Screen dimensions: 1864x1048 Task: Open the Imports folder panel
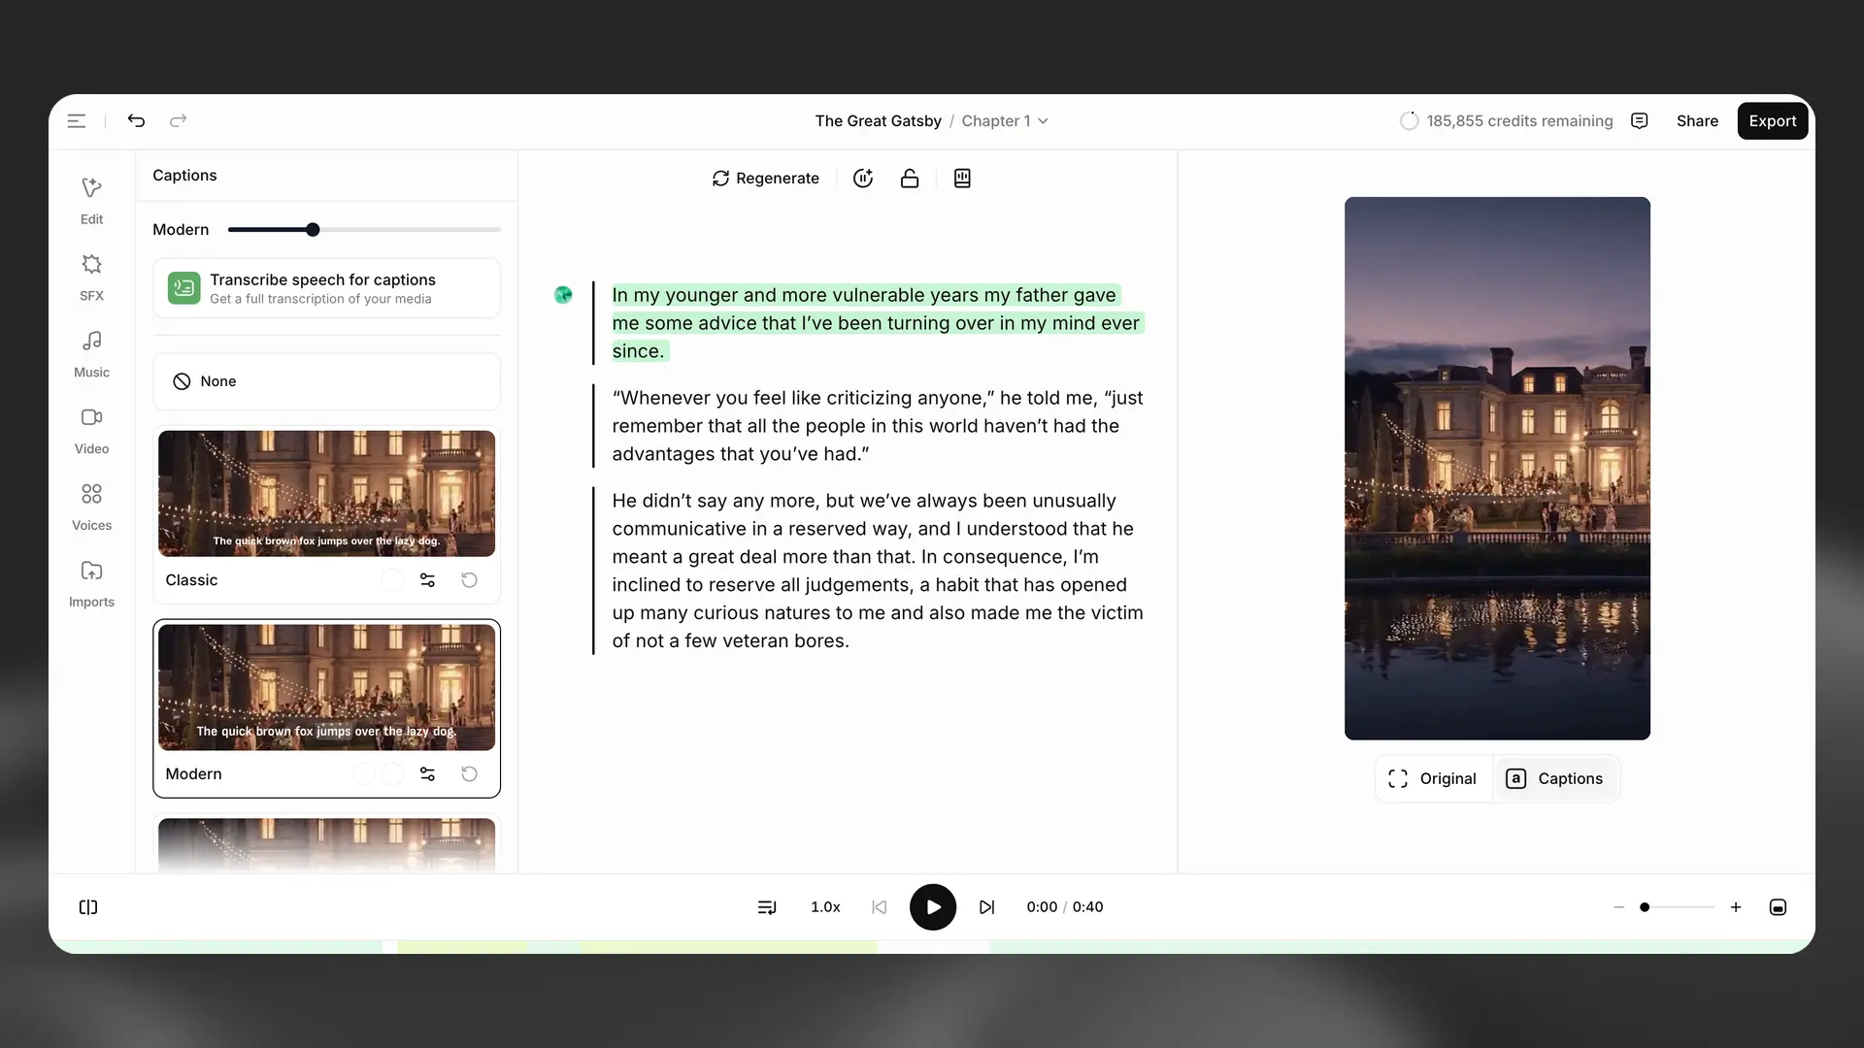point(91,583)
